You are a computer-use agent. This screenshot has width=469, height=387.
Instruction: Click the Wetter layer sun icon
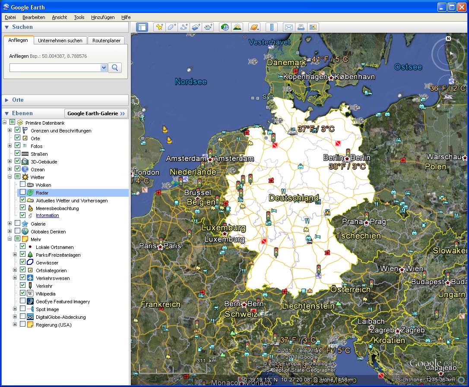(25, 177)
